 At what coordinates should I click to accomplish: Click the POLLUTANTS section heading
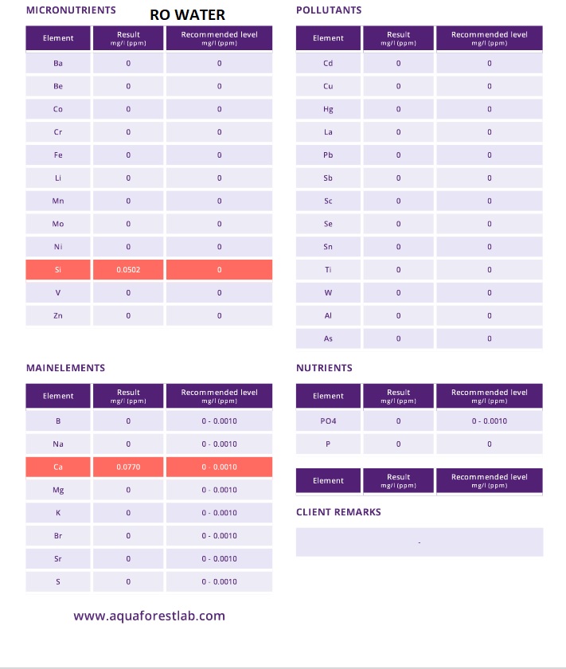coord(329,10)
